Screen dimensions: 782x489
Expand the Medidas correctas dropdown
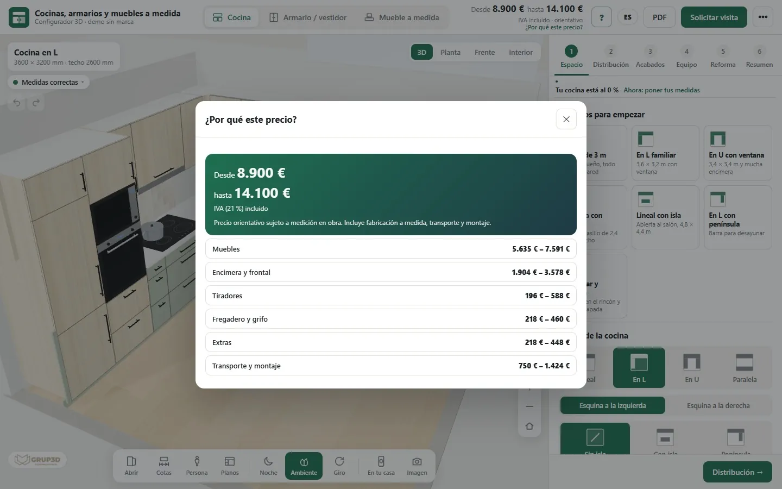[49, 83]
